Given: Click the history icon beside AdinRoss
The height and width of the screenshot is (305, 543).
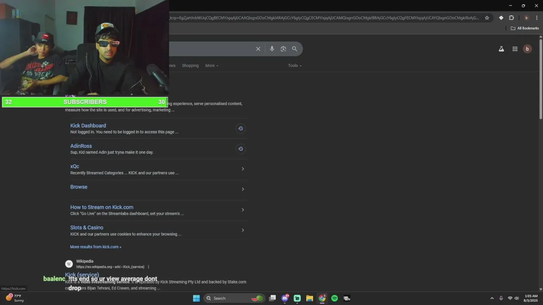Looking at the screenshot, I should coord(241,149).
